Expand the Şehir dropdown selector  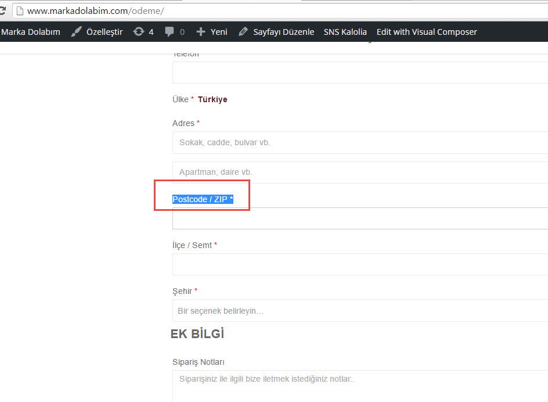click(x=360, y=311)
